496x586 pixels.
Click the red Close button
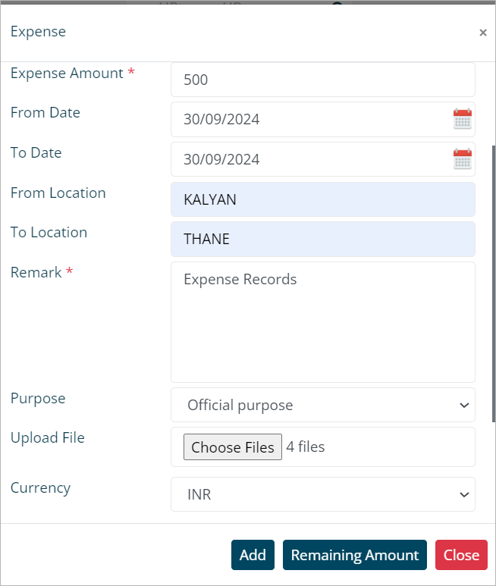pos(461,555)
